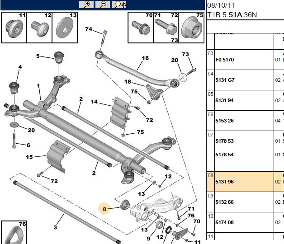Click part number 5174 08
This screenshot has height=244, width=284.
pos(224,222)
